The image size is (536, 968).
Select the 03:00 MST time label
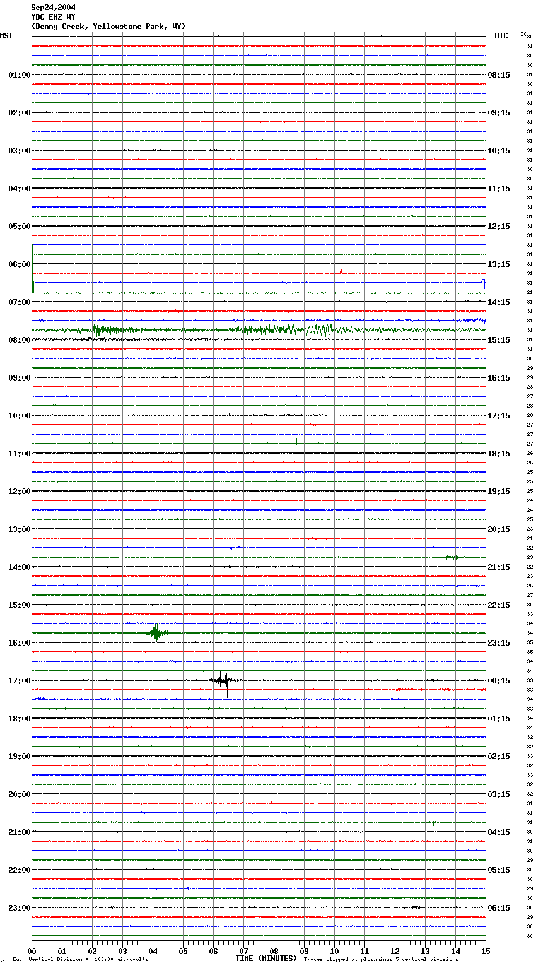click(x=20, y=151)
